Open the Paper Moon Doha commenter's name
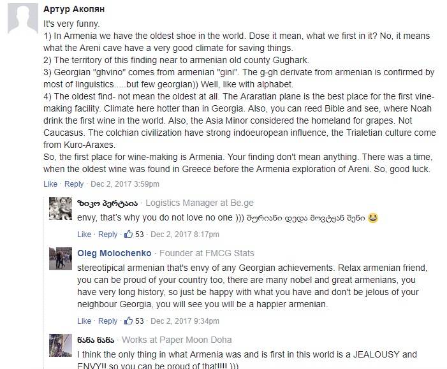Screen dimensions: 447x369 coord(96,340)
